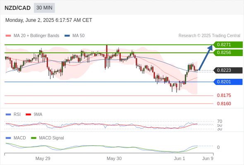Screen dimensions: 244x165
Task: Click the 0.8175 support level label
Action: click(x=224, y=95)
